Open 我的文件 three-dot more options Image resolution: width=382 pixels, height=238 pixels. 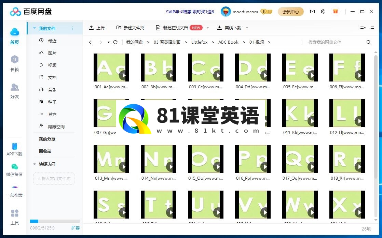click(72, 28)
